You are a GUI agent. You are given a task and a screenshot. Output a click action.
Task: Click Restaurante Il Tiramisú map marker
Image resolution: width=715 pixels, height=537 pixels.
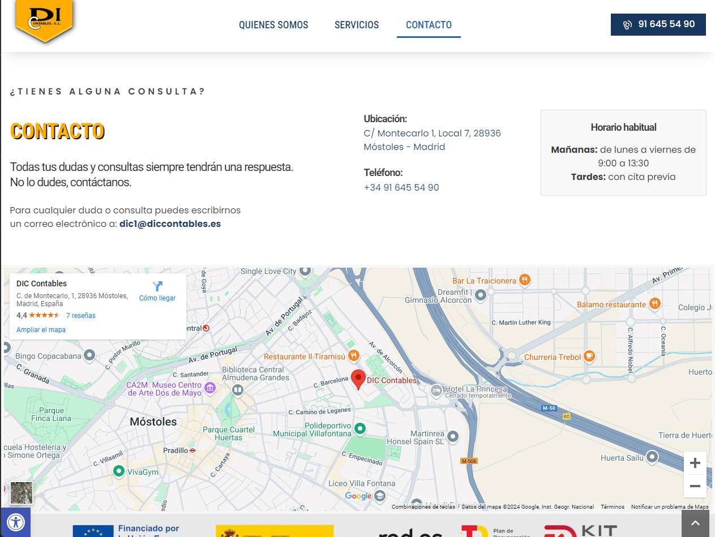[354, 356]
